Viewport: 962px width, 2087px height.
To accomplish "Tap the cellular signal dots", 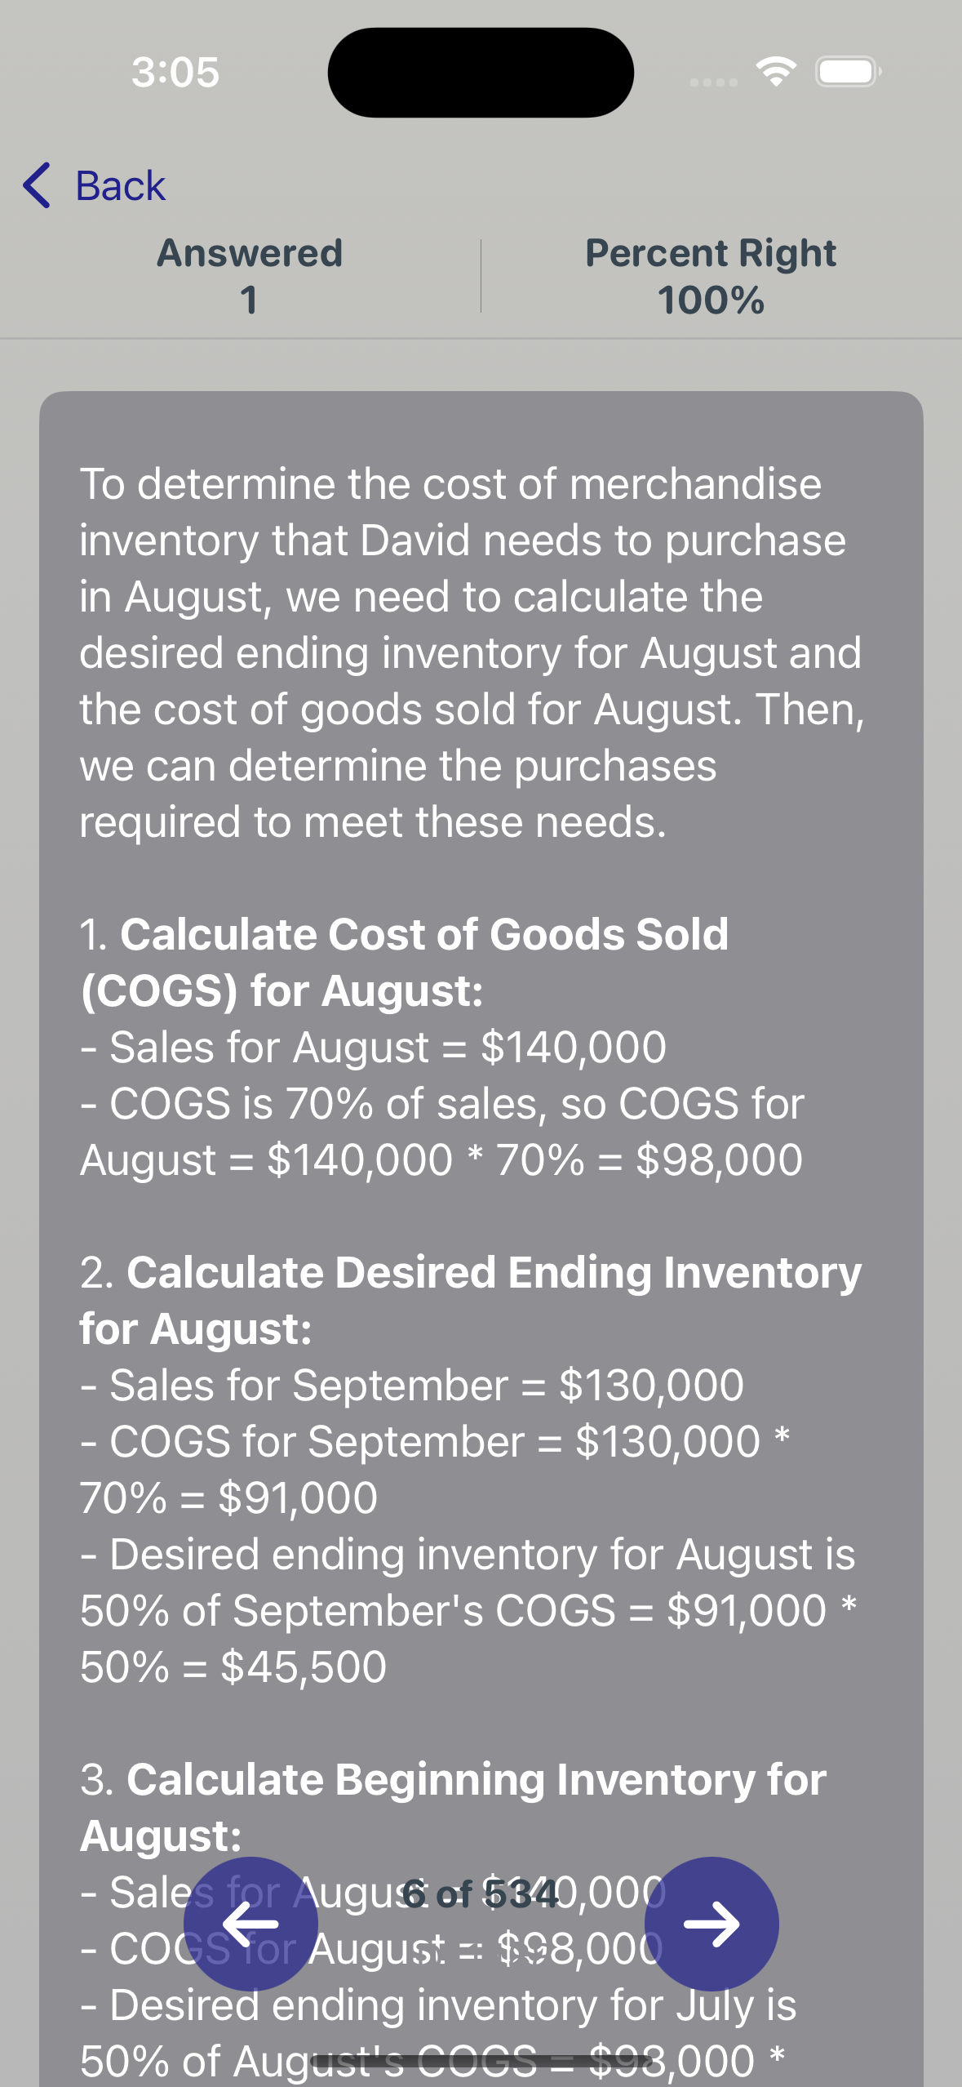I will point(713,82).
